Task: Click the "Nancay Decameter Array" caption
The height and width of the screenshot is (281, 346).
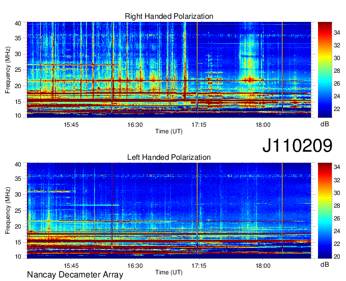Action: (75, 275)
